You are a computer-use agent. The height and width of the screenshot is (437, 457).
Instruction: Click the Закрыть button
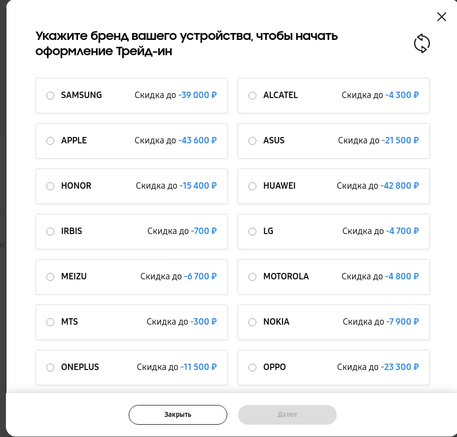tap(178, 414)
